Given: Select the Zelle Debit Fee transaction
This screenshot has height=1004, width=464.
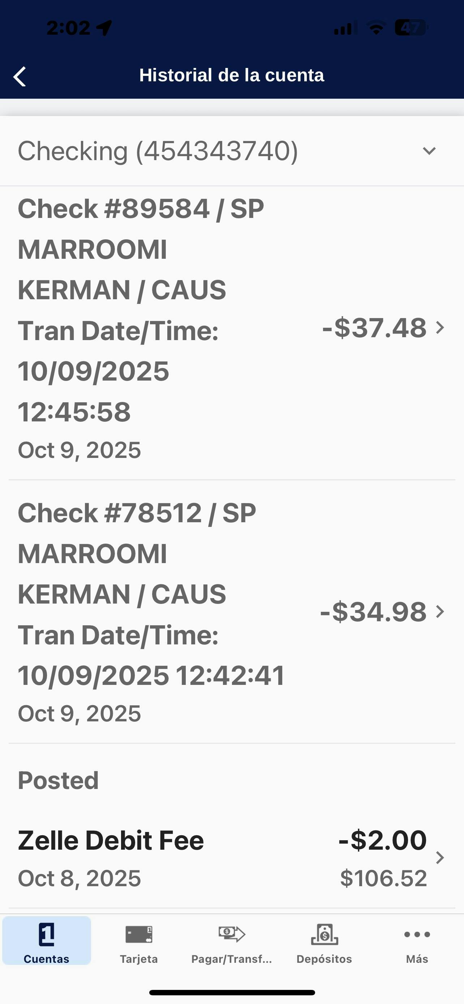Looking at the screenshot, I should pos(111,858).
